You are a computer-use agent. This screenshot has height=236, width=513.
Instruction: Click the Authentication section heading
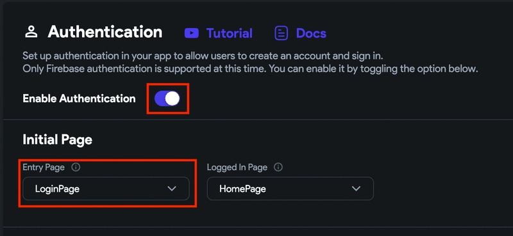pyautogui.click(x=105, y=32)
